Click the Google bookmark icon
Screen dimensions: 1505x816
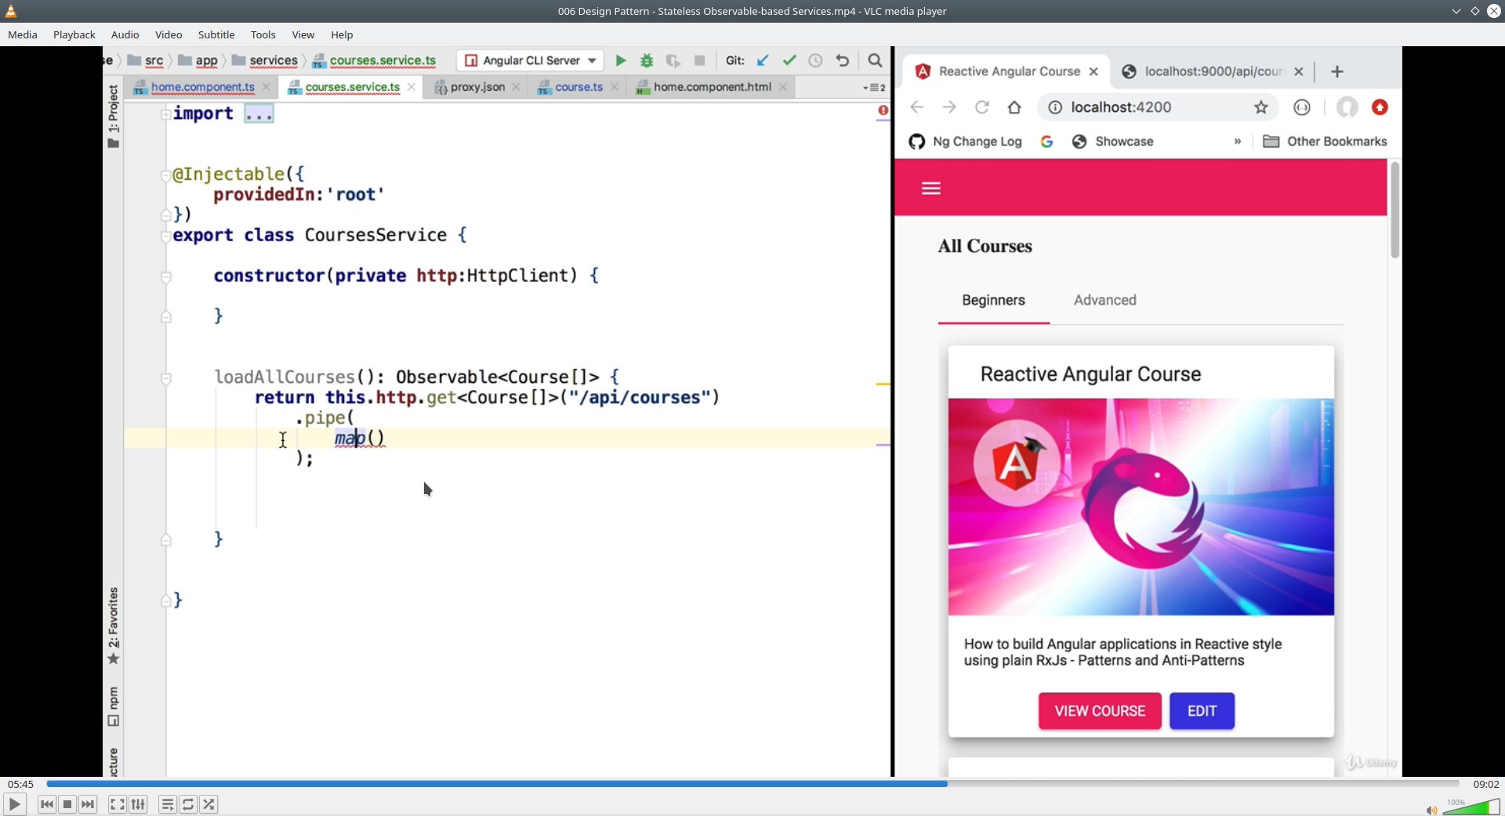coord(1046,142)
